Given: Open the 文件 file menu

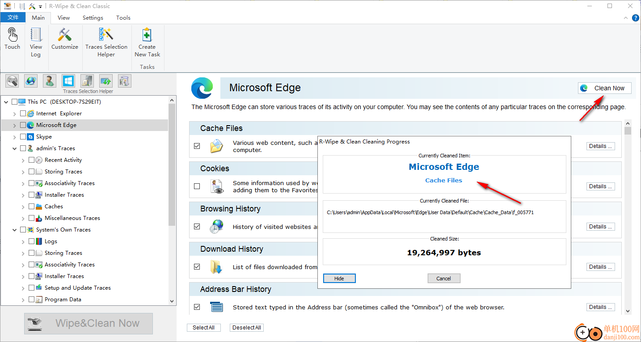Looking at the screenshot, I should click(x=13, y=18).
